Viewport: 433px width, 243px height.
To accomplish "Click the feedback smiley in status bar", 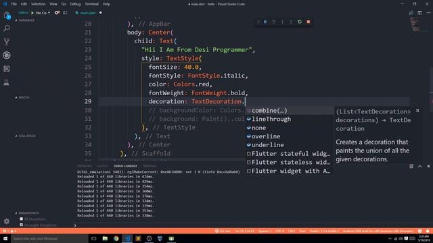I will click(419, 231).
